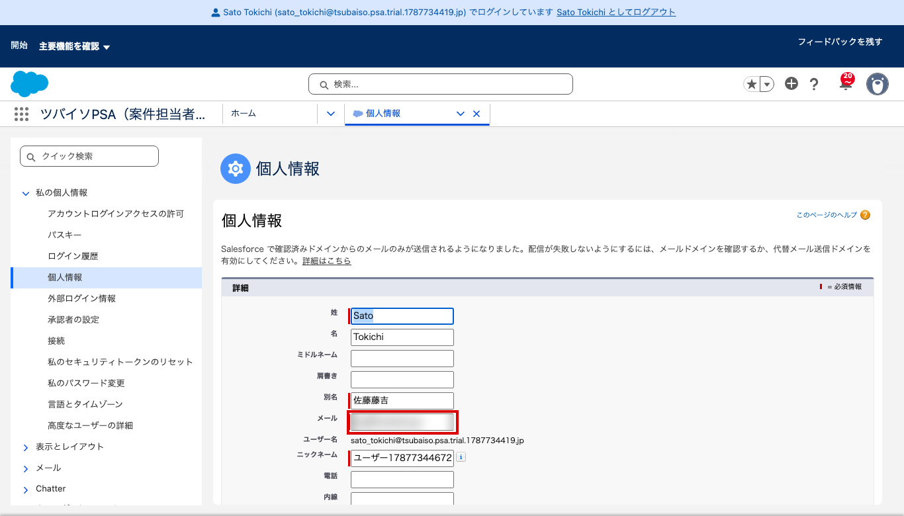
Task: Follow the 詳細はこちら link
Action: pos(326,261)
